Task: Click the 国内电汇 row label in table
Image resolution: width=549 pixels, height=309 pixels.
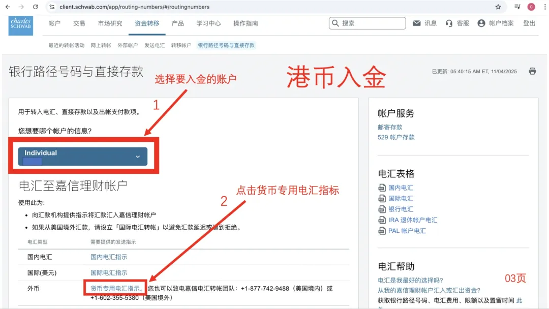Action: click(x=40, y=257)
